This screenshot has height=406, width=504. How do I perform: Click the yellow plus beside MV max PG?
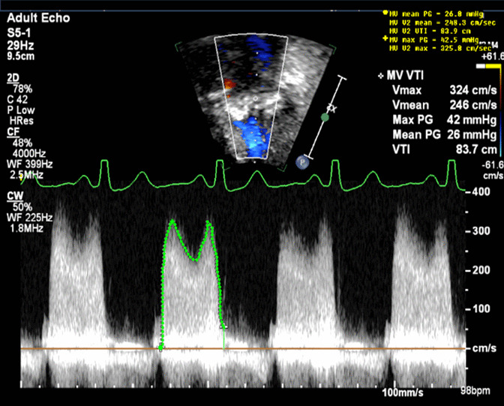click(x=385, y=39)
